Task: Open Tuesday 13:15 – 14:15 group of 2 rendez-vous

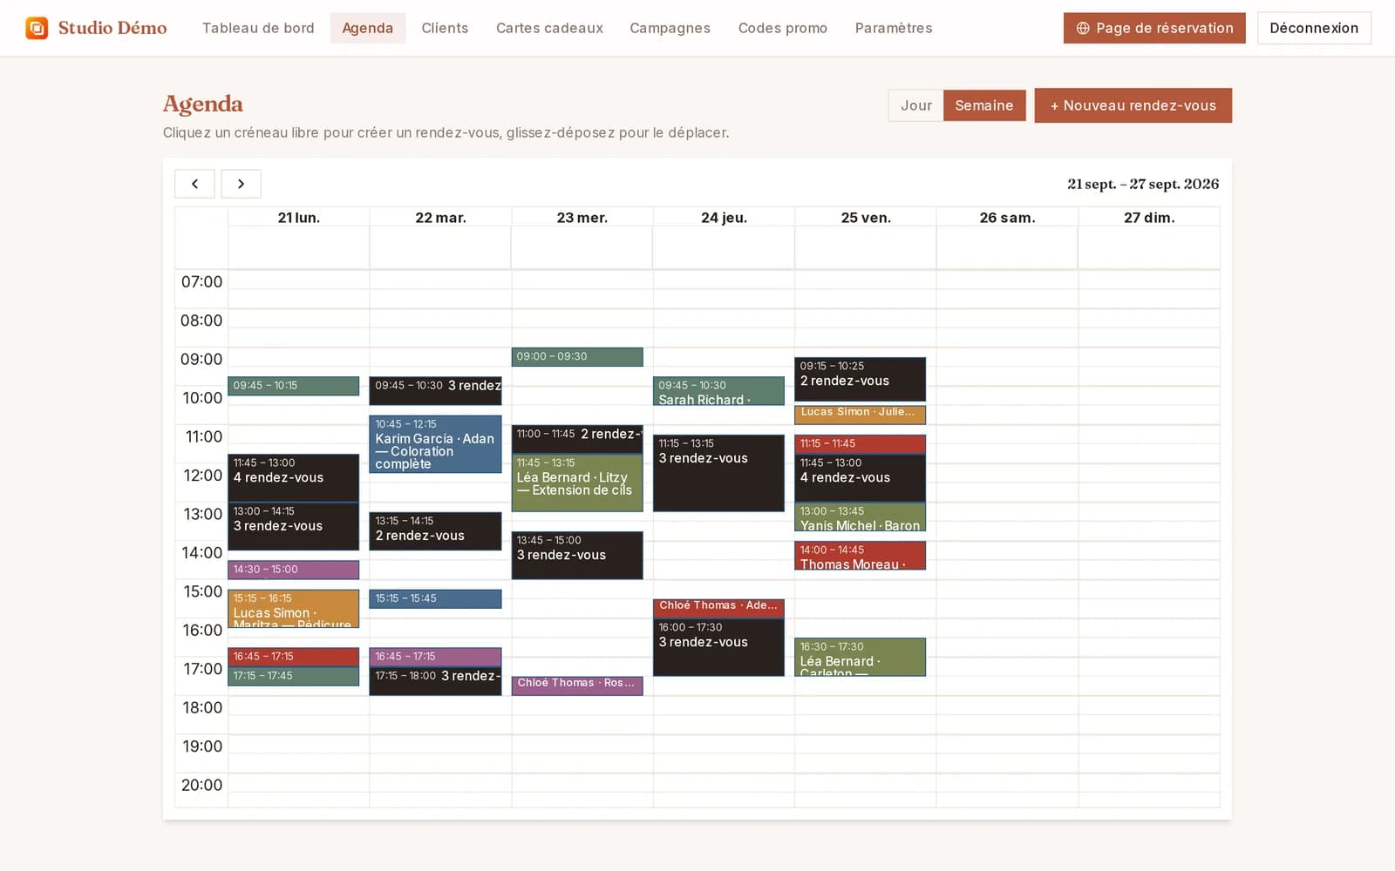Action: click(x=435, y=531)
